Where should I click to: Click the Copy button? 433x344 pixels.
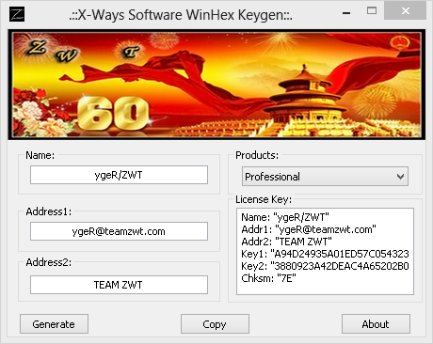pyautogui.click(x=215, y=324)
